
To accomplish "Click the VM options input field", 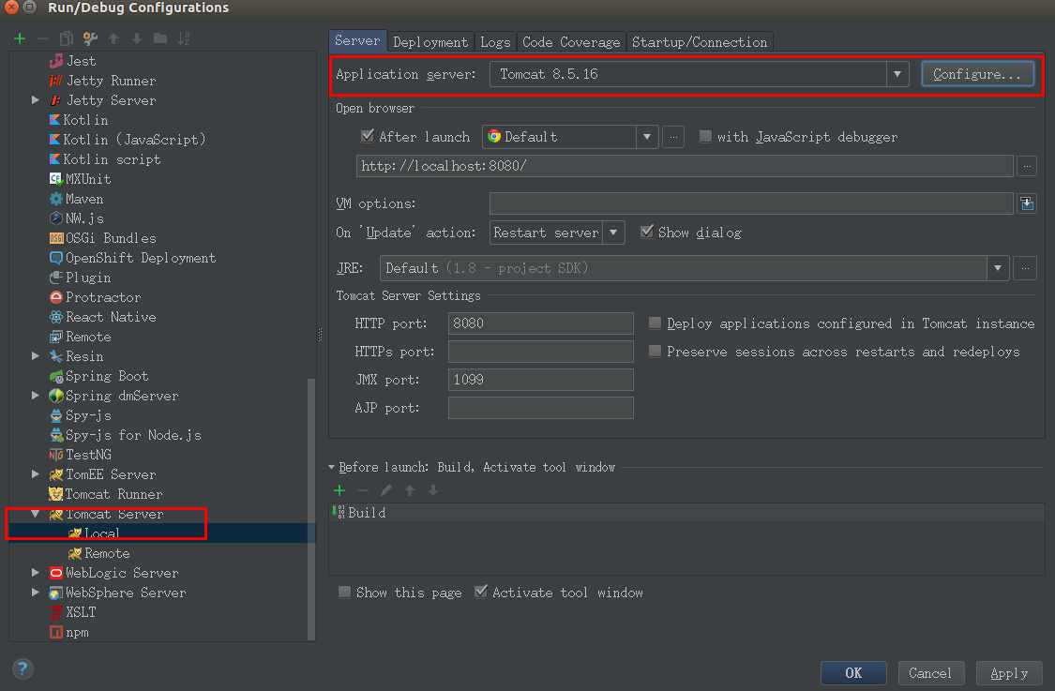I will point(751,203).
